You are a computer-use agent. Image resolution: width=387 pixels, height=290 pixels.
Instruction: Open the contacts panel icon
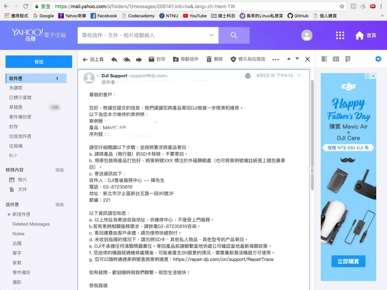[324, 59]
